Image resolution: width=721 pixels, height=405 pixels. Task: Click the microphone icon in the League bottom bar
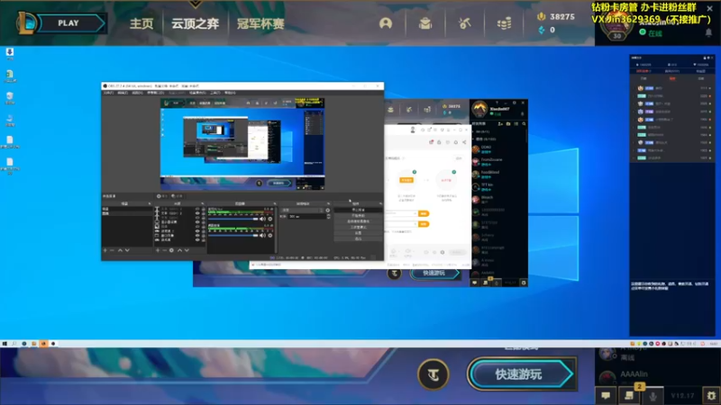[653, 396]
